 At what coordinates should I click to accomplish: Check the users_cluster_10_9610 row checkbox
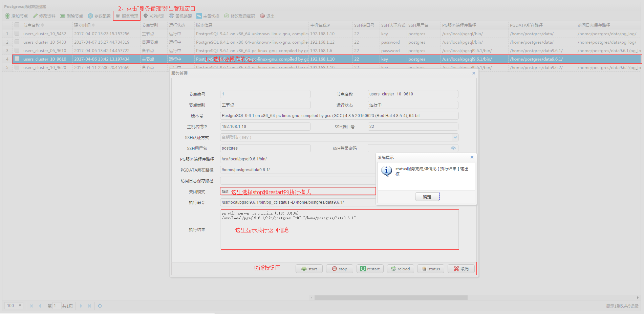tap(17, 59)
